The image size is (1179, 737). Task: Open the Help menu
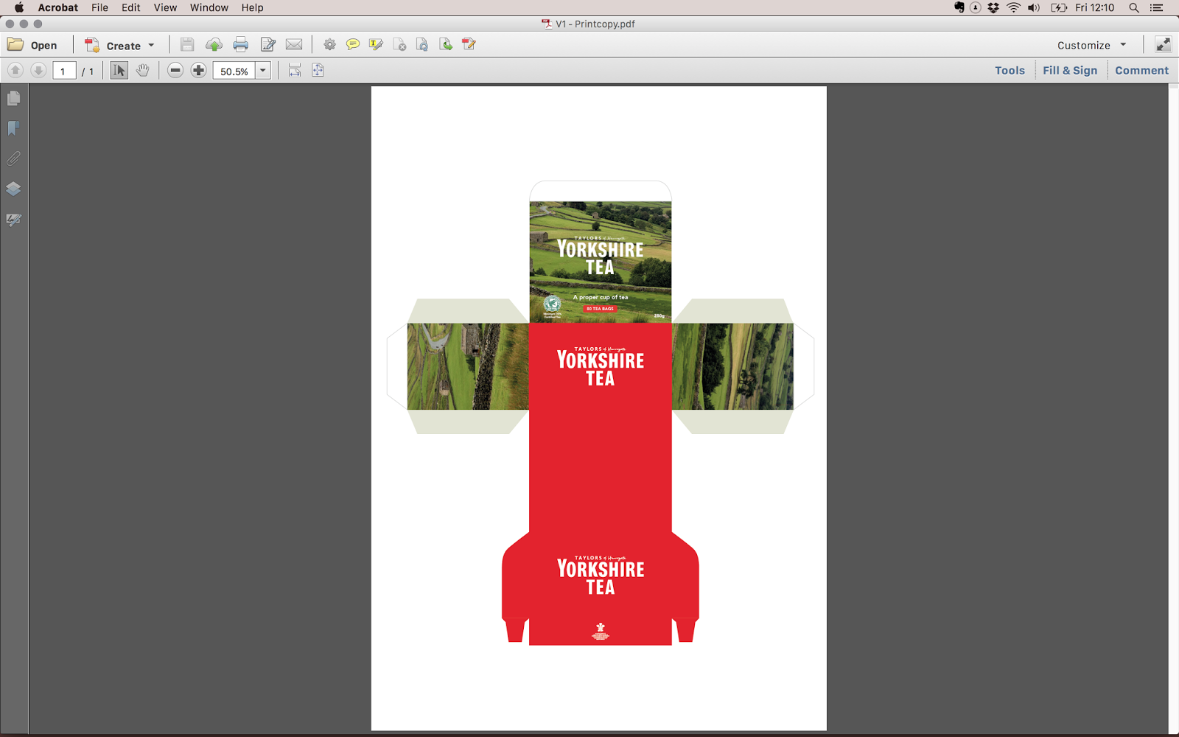pos(252,7)
